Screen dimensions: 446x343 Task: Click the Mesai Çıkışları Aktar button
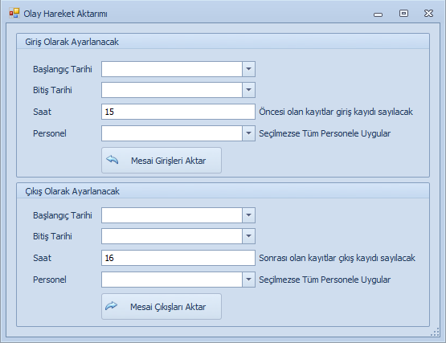[x=162, y=306]
